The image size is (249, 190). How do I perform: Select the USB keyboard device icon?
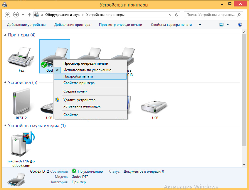click(x=47, y=108)
